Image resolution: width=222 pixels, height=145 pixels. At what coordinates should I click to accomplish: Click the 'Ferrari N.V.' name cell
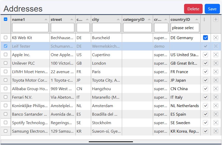pyautogui.click(x=30, y=97)
